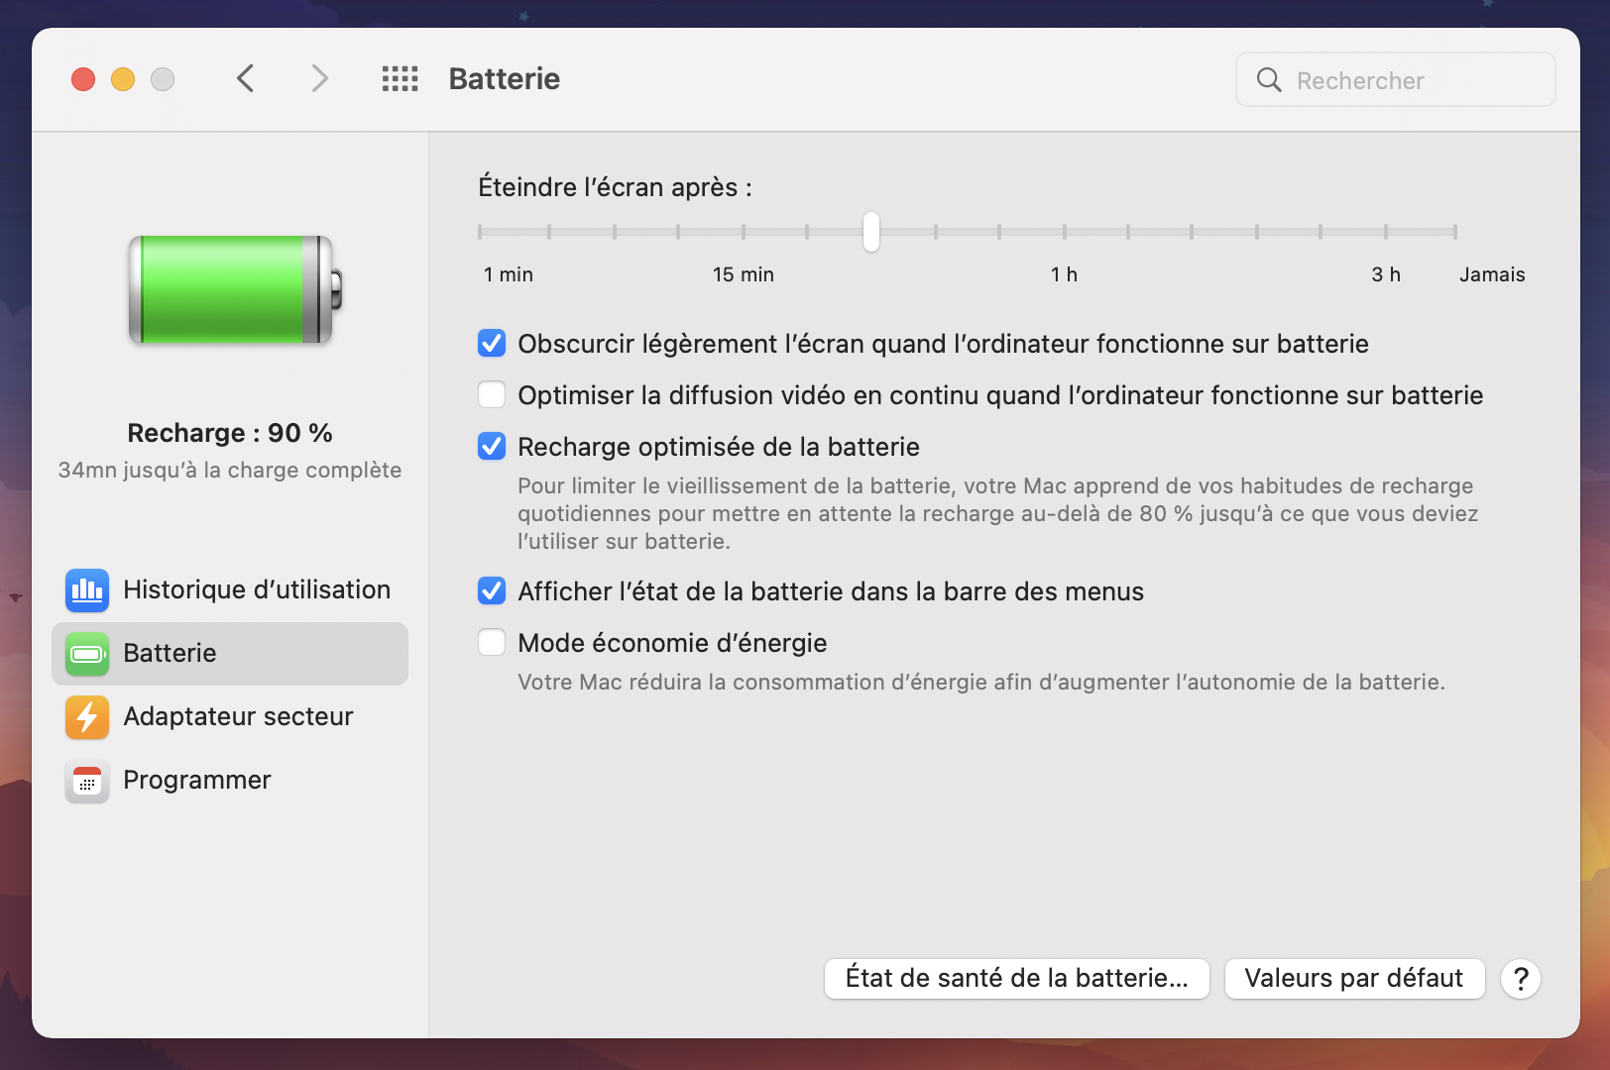This screenshot has height=1070, width=1610.
Task: Minimize the window with yellow button
Action: (x=123, y=79)
